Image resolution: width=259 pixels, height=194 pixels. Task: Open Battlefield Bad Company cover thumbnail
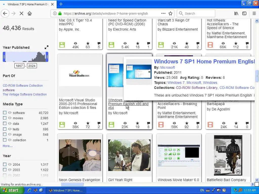228,155
